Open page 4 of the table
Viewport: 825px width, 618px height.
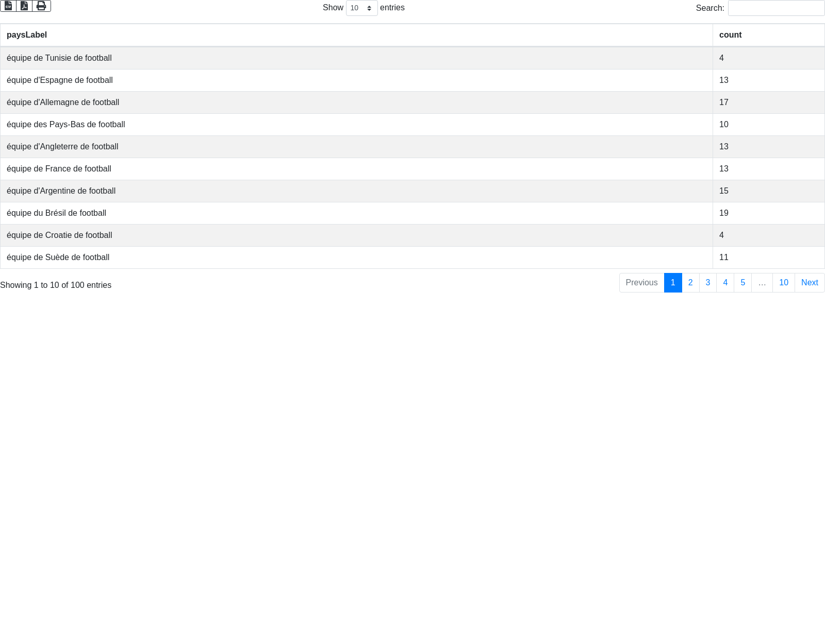point(725,283)
